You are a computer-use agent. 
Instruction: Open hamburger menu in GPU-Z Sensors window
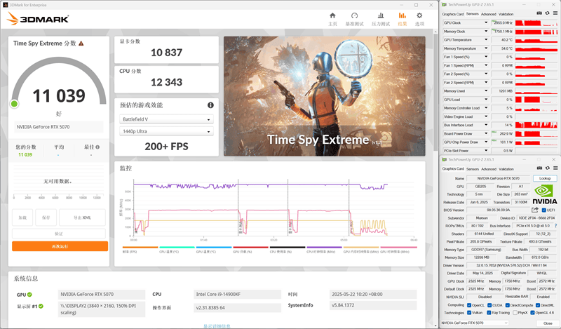[555, 13]
